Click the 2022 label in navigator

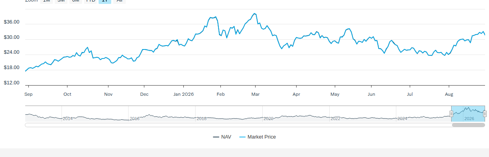point(336,119)
